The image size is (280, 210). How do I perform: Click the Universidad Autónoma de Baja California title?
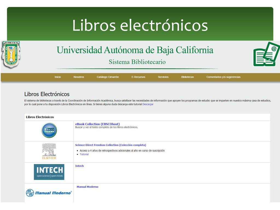(135, 50)
